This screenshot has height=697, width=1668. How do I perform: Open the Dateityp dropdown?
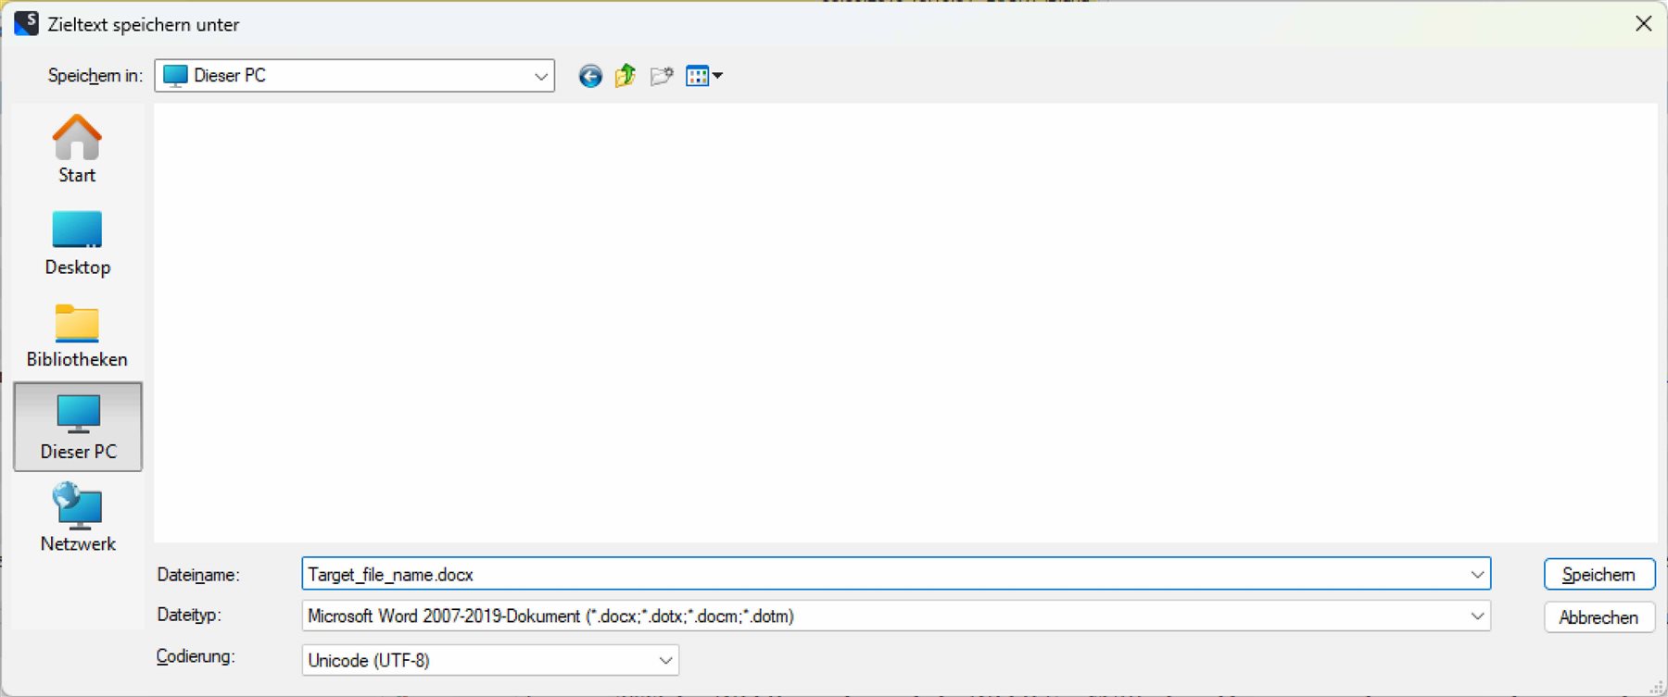coord(896,616)
